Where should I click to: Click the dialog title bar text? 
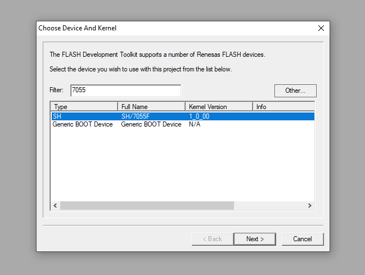78,28
